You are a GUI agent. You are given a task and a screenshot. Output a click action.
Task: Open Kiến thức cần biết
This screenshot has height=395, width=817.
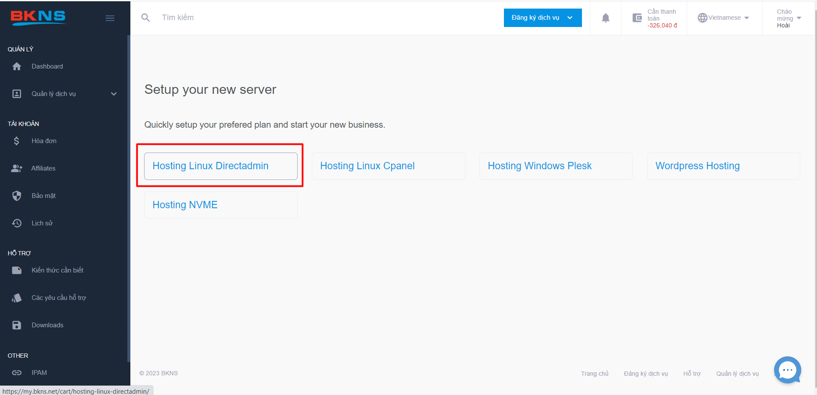pos(57,270)
